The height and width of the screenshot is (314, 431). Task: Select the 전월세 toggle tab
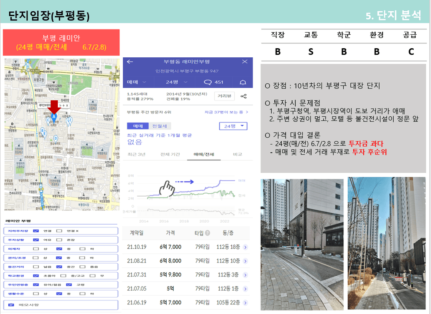click(x=160, y=126)
